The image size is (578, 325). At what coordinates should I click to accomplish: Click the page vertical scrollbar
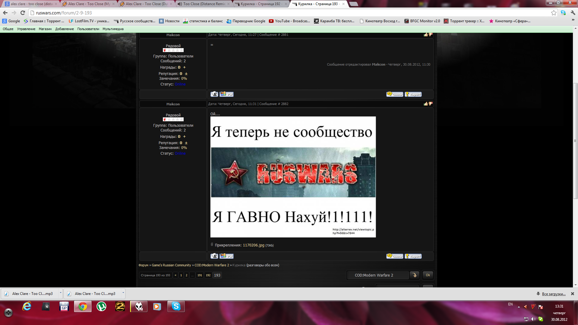tap(575, 141)
